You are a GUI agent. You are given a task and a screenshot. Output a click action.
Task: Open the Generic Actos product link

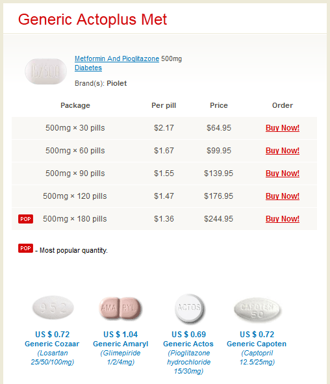188,344
